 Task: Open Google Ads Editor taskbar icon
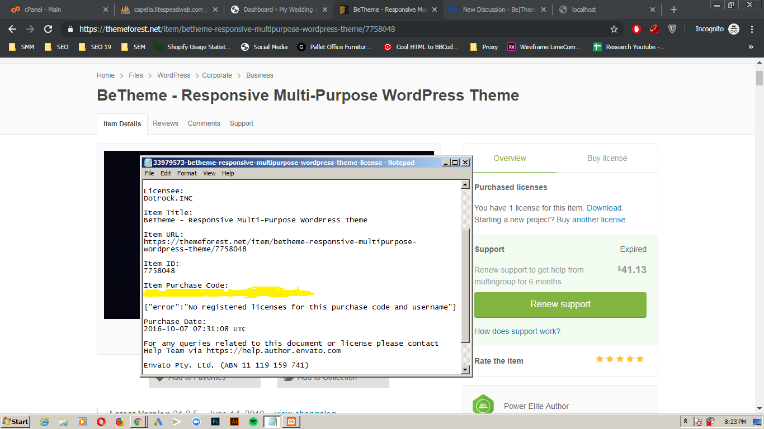click(x=158, y=422)
